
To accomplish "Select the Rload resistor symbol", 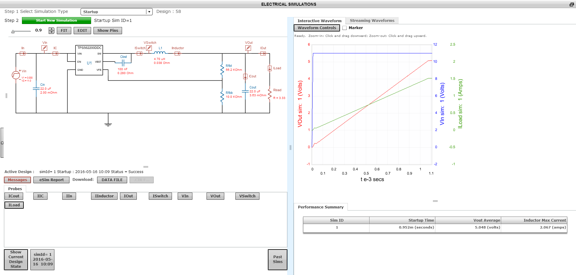I will pyautogui.click(x=270, y=94).
